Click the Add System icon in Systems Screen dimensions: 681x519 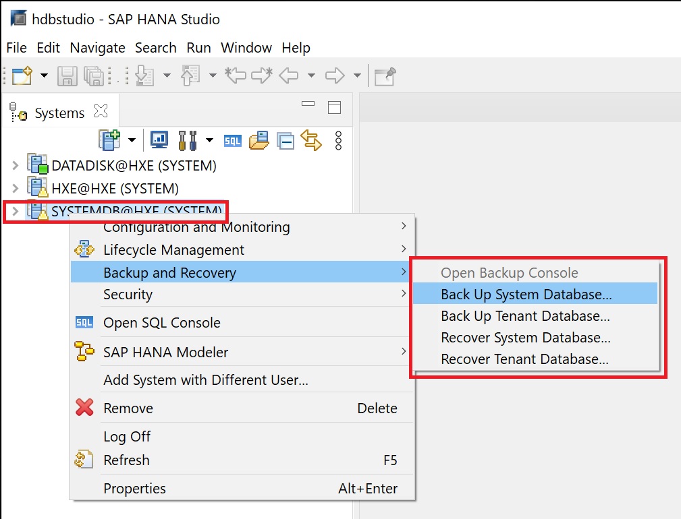109,140
